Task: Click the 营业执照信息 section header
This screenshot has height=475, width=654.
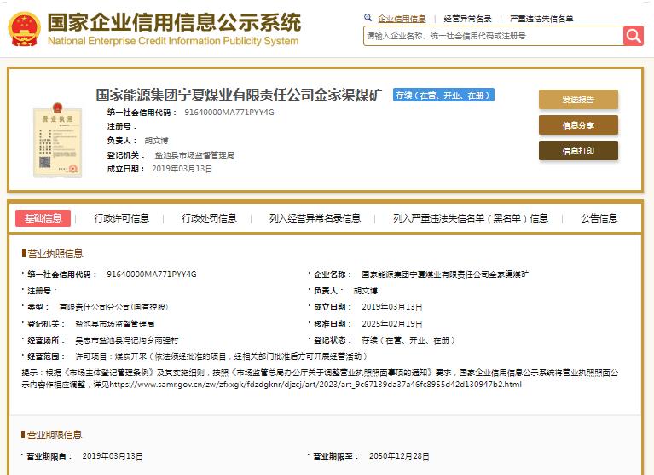Action: tap(55, 253)
